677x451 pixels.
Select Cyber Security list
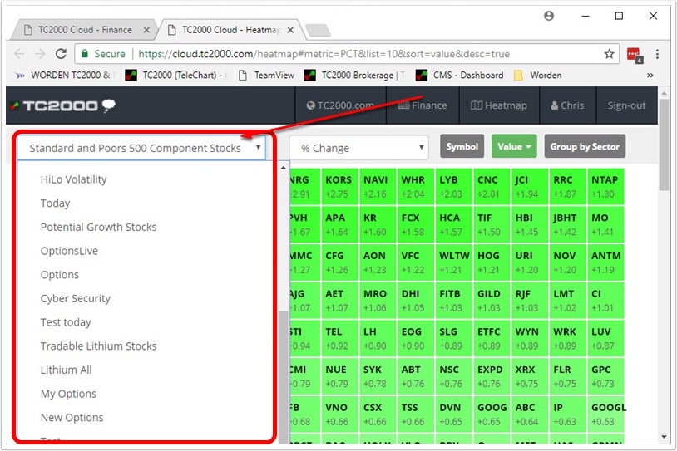pyautogui.click(x=76, y=298)
